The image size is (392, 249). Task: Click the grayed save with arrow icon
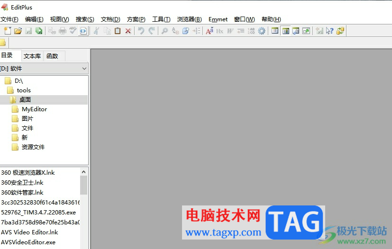pos(319,31)
